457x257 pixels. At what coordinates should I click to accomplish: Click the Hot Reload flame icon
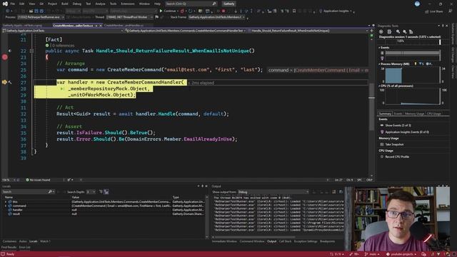point(182,11)
